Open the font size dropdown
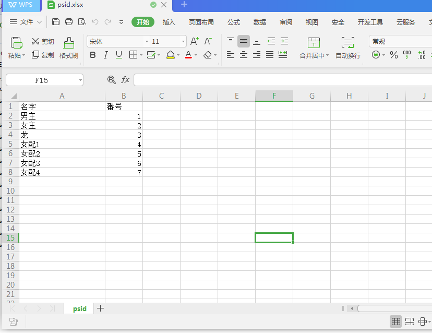Viewport: 432px width, 333px height. 183,42
